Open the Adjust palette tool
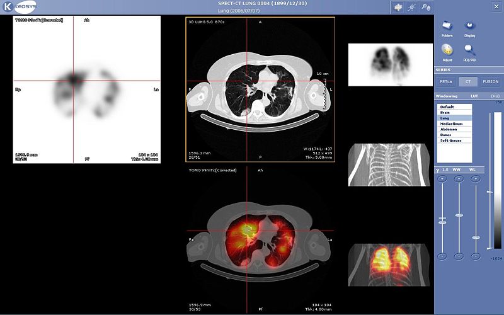 click(447, 52)
